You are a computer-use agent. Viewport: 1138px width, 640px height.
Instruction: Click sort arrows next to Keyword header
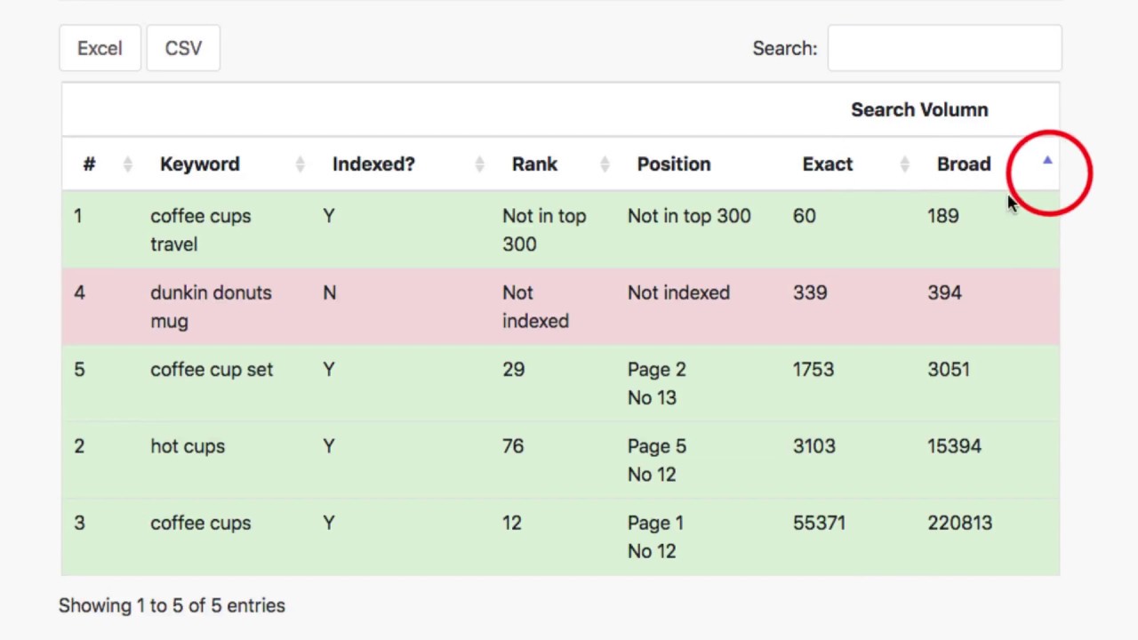coord(300,164)
